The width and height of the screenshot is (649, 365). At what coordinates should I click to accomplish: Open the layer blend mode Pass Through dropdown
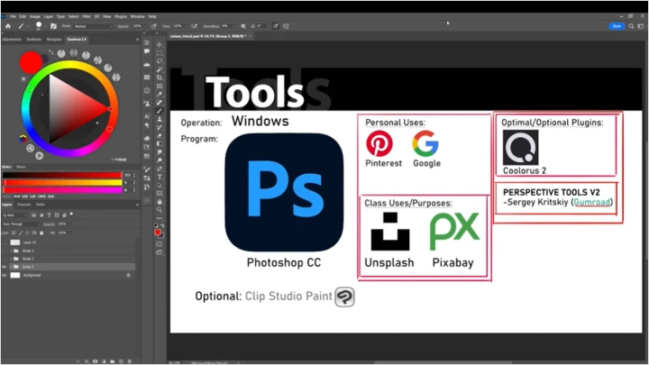(x=21, y=224)
